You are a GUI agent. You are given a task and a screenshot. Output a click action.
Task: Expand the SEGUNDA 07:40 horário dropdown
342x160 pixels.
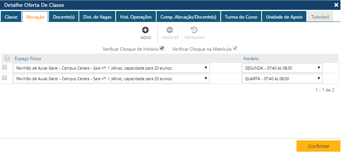point(282,68)
